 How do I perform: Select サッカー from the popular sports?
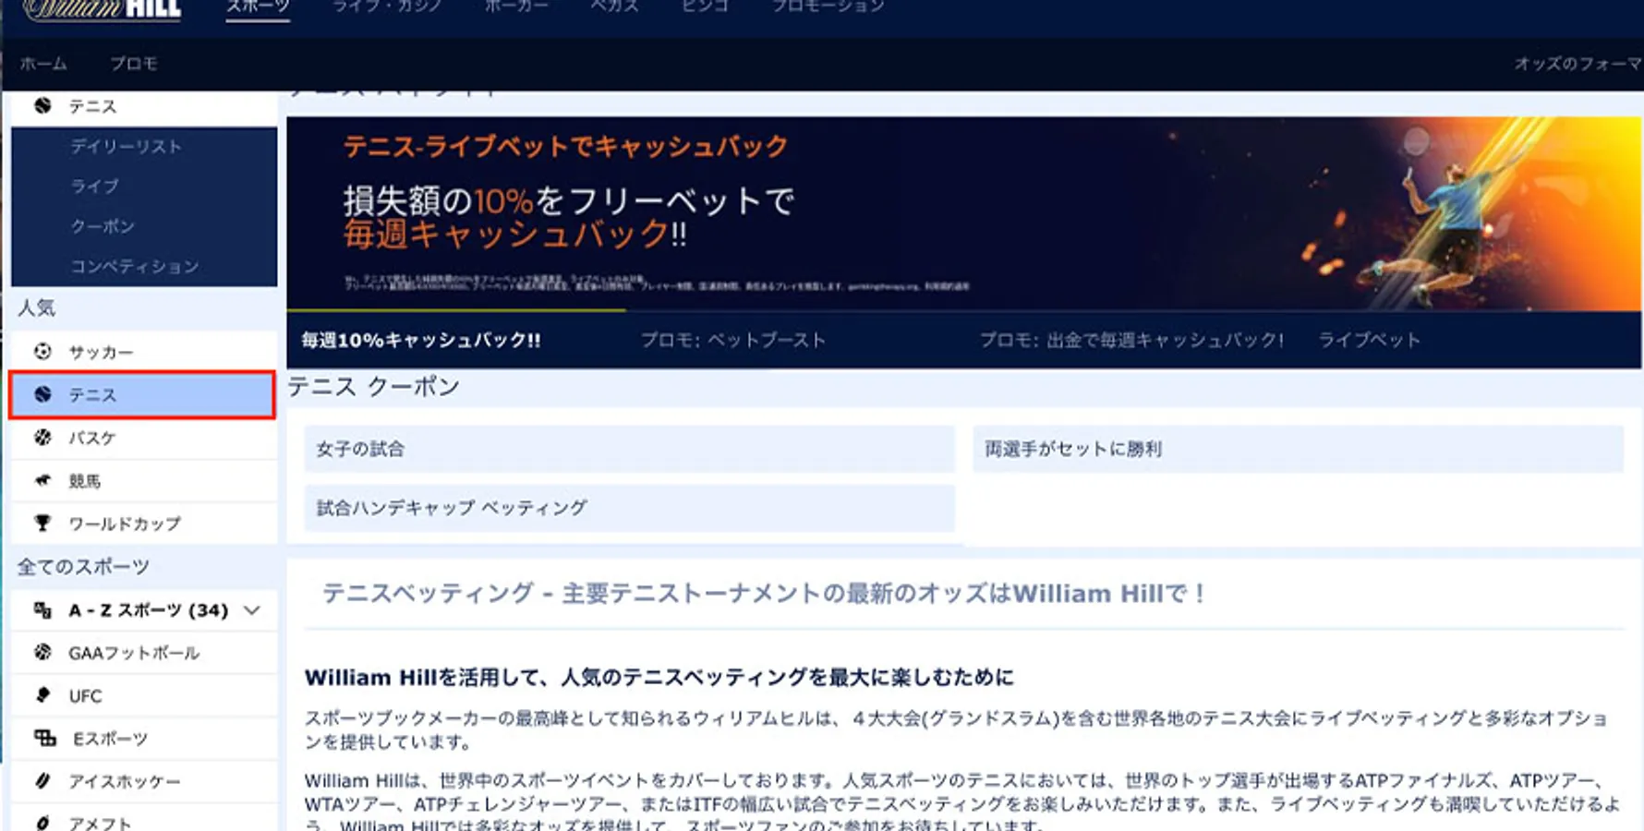tap(144, 352)
